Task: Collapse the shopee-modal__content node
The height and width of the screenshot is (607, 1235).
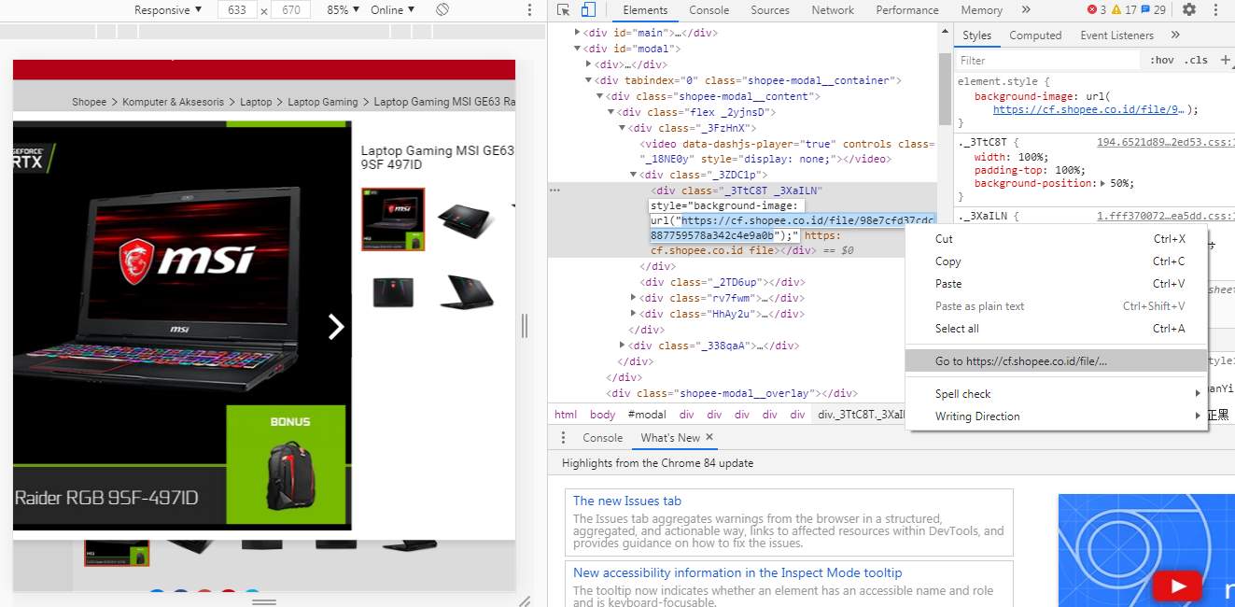Action: [599, 96]
